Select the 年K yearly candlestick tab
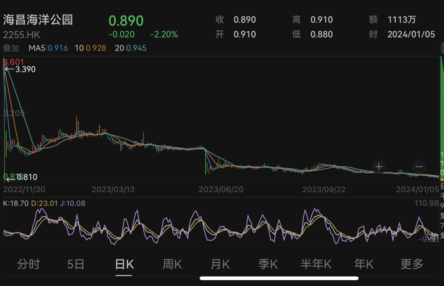This screenshot has height=286, width=444. pyautogui.click(x=364, y=264)
